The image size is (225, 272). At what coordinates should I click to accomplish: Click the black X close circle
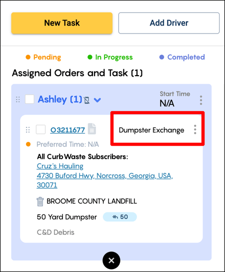pos(111,260)
